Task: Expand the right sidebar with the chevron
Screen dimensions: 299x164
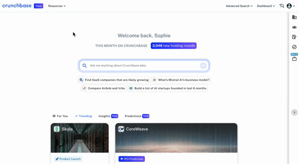Action: point(294,112)
